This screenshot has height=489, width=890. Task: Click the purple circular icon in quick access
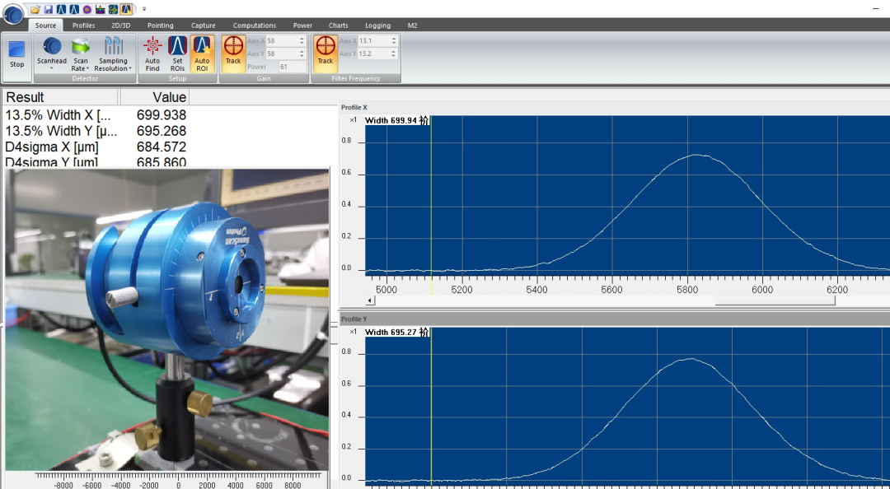pos(87,9)
